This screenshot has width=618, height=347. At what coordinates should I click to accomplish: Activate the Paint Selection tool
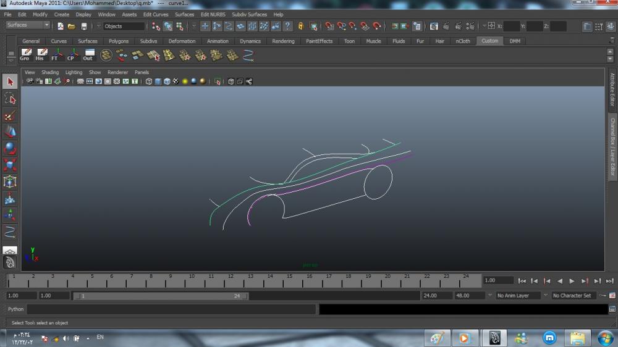(x=10, y=115)
